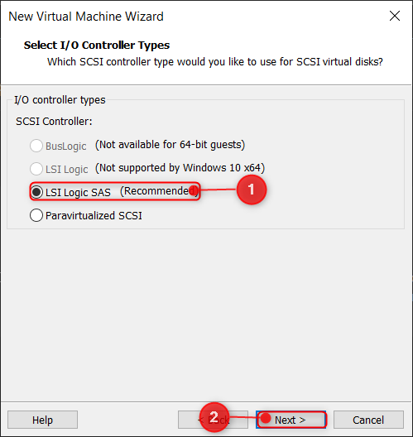
Task: Select the LSI Logic SAS radio button
Action: [x=36, y=192]
